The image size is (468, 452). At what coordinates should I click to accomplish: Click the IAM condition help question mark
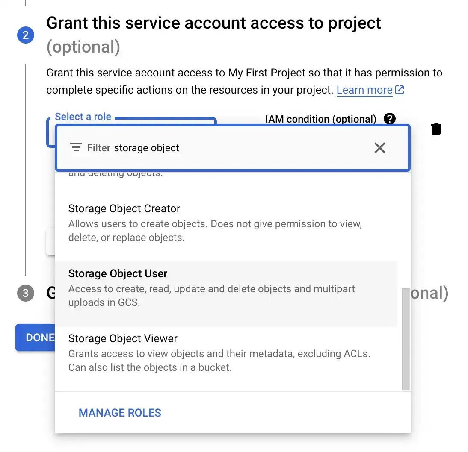point(390,119)
